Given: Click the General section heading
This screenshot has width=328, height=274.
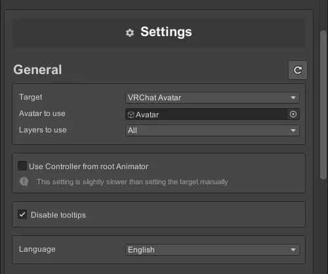Looking at the screenshot, I should (37, 69).
